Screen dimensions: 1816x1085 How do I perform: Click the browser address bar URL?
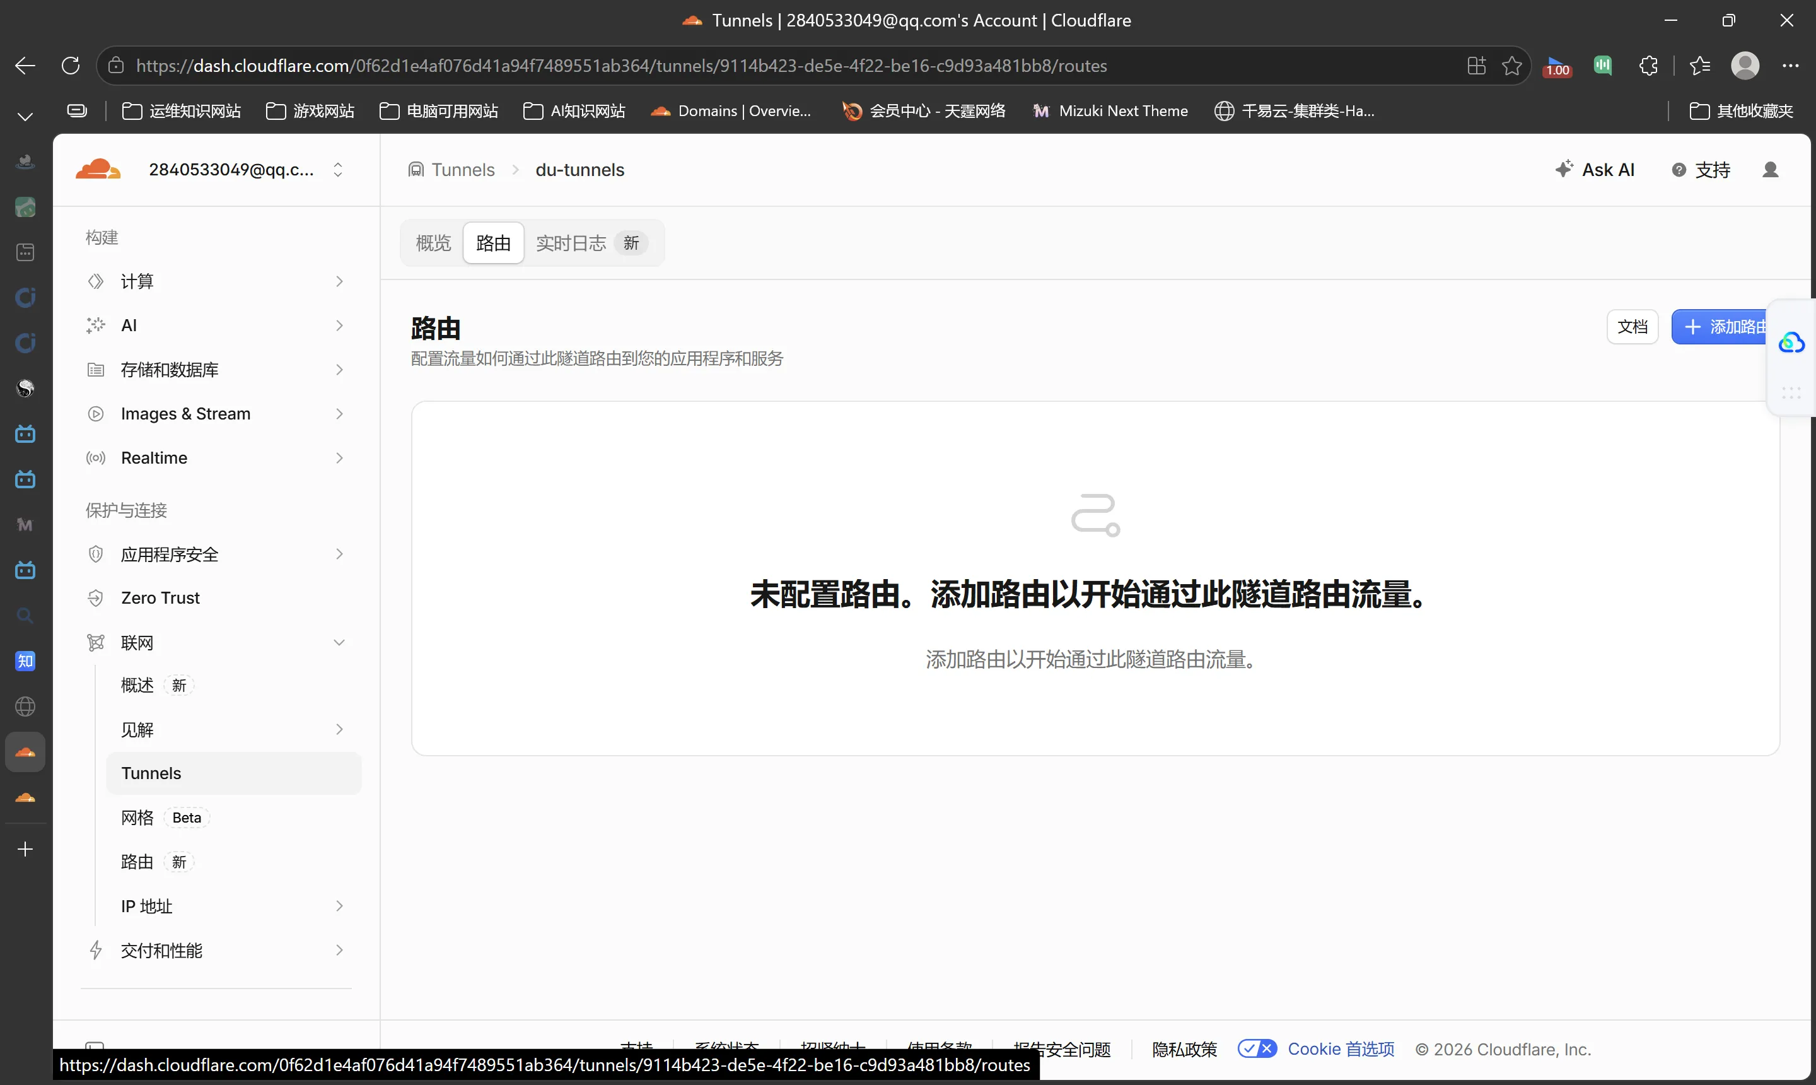[621, 66]
